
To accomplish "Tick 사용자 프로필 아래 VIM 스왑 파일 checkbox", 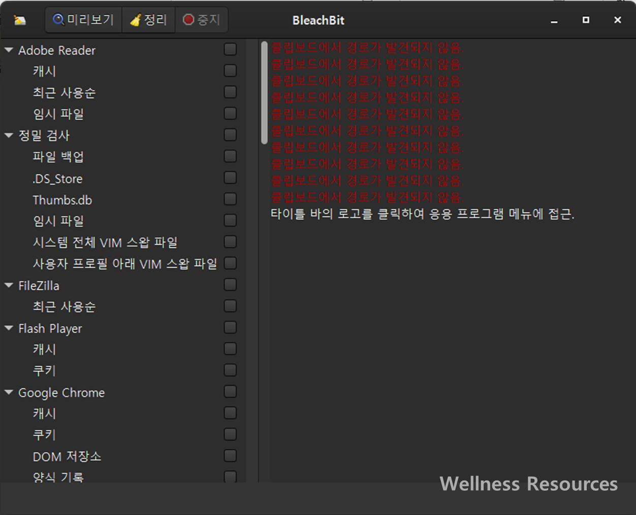I will coord(230,263).
